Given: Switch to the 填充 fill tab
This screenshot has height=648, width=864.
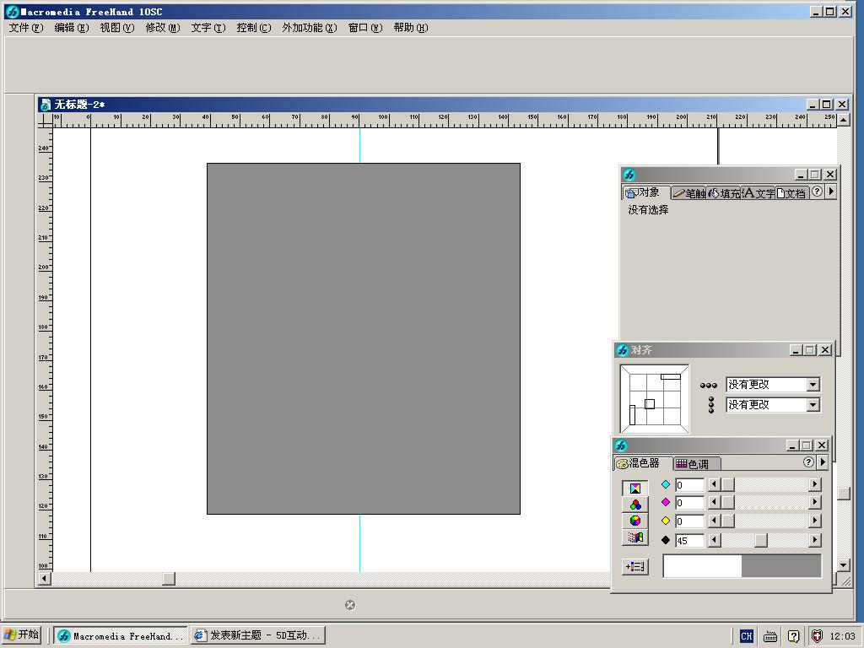Looking at the screenshot, I should pyautogui.click(x=723, y=193).
